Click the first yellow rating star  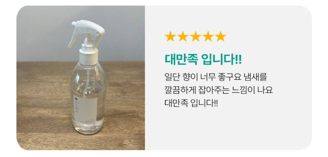[170, 36]
